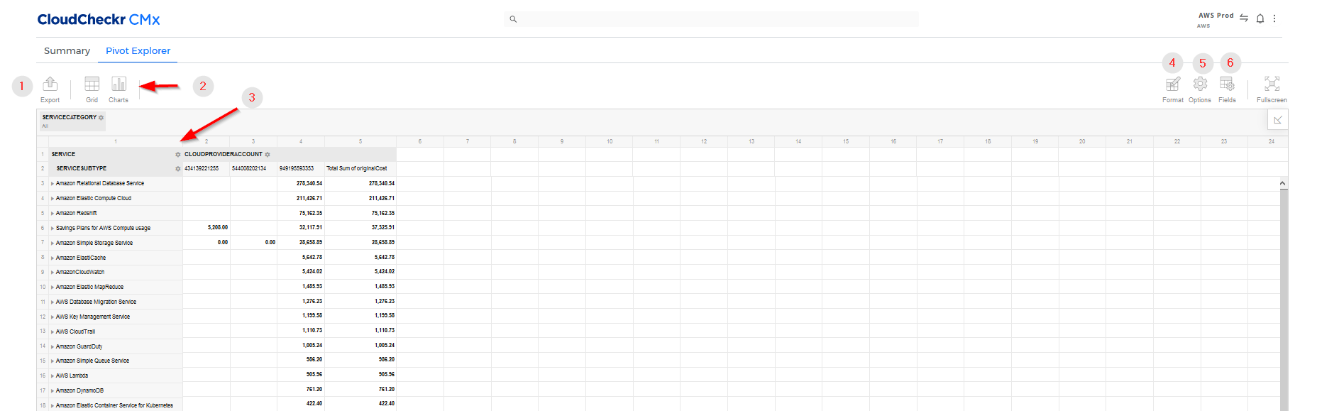Click the CloudCheckr CMx logo

[99, 20]
